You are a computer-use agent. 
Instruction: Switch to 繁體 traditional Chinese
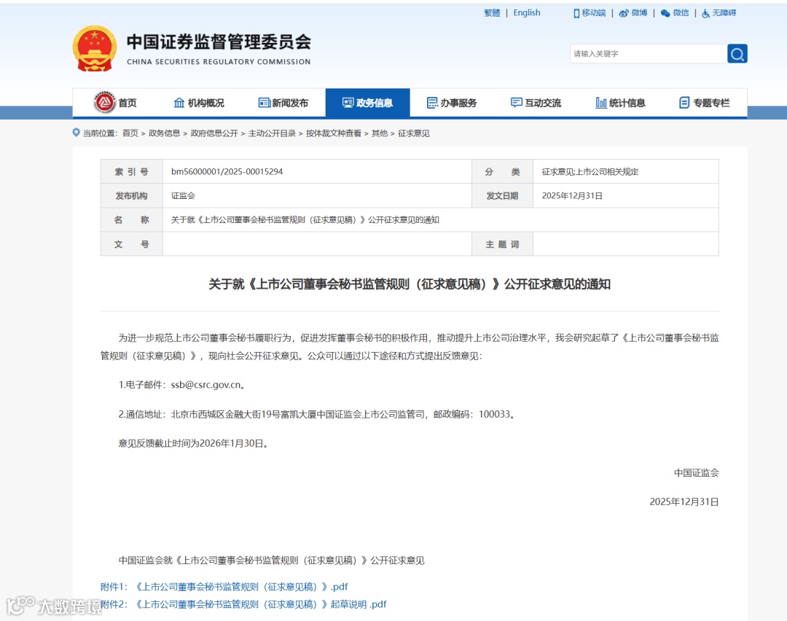[x=492, y=13]
